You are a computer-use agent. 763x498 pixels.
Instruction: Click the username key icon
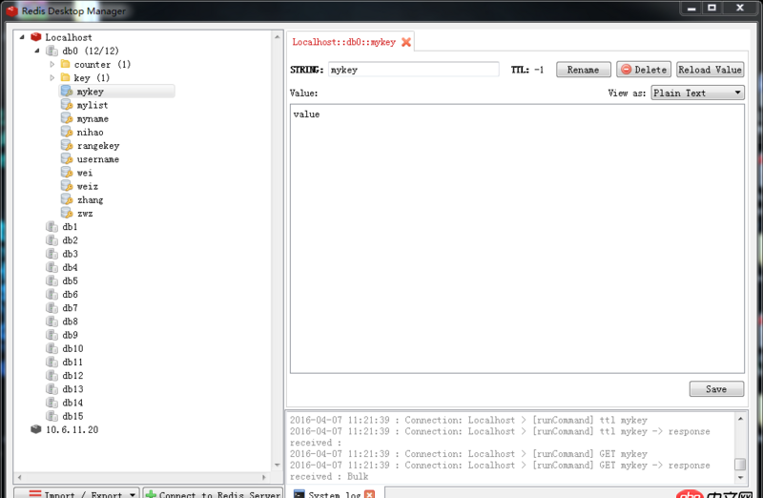click(67, 158)
